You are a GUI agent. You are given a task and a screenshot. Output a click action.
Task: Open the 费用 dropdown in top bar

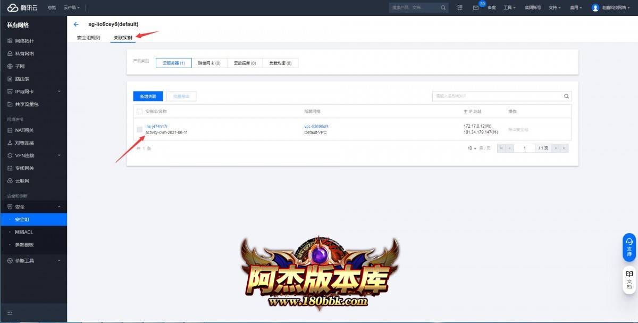click(x=576, y=8)
